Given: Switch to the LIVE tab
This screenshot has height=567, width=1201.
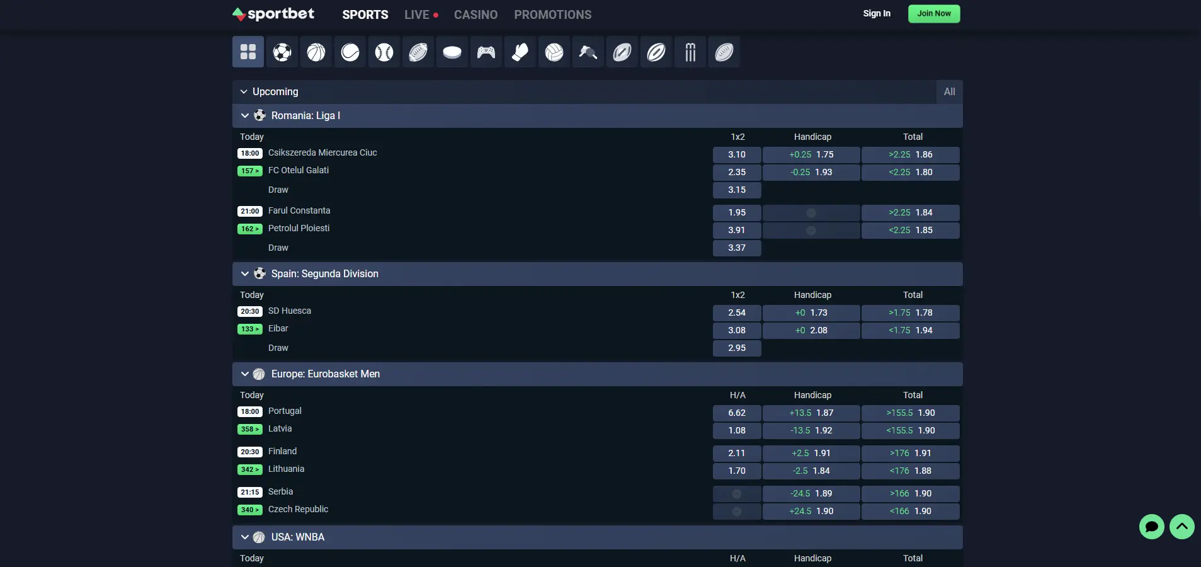Looking at the screenshot, I should pos(417,14).
